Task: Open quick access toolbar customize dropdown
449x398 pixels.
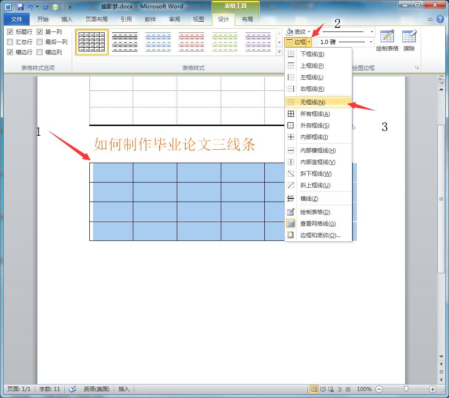Action: [70, 7]
